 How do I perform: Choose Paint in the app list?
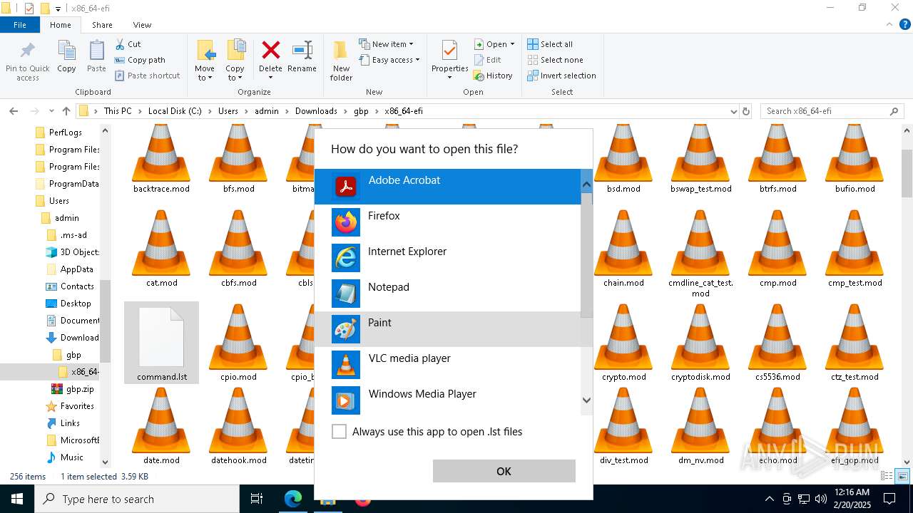click(447, 329)
